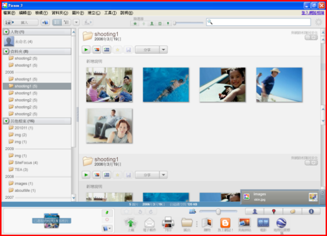Open the Collage (美術拼貼) tool icon
This screenshot has height=236, width=327.
[x=244, y=222]
